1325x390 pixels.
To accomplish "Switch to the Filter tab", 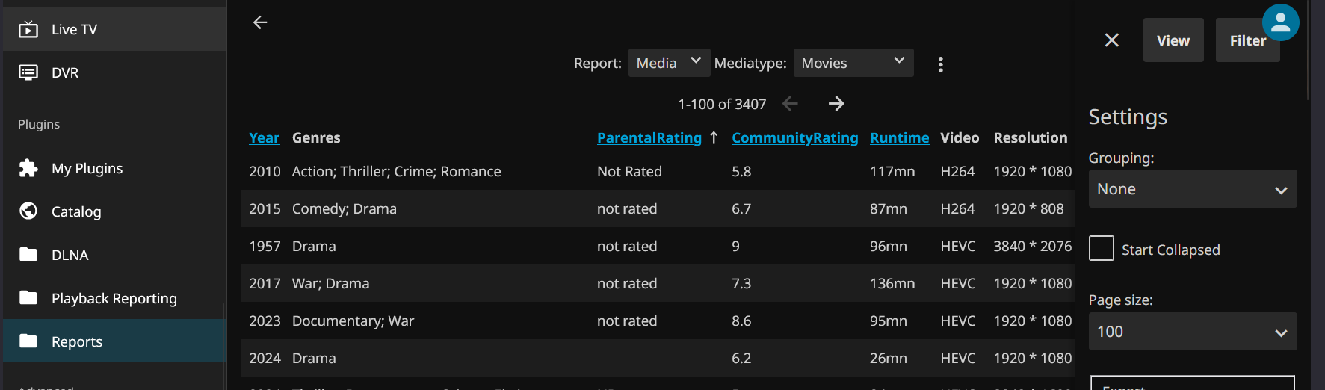I will (1247, 40).
